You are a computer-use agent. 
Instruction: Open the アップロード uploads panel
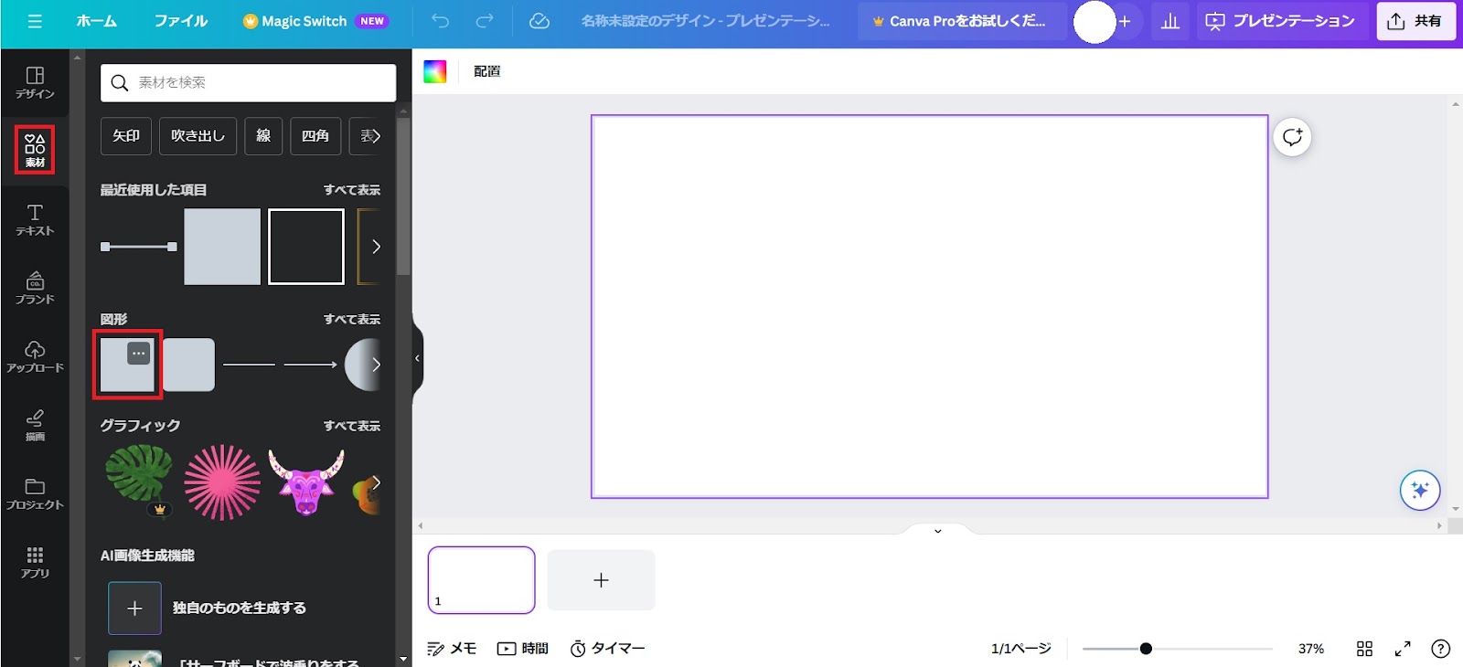coord(35,356)
